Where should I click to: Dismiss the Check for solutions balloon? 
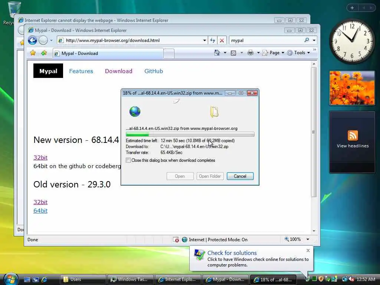pos(308,250)
